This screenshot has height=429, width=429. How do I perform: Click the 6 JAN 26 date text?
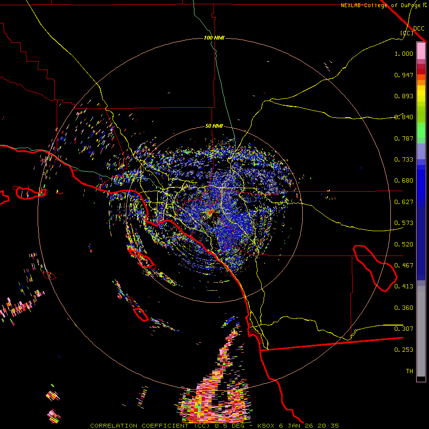(296, 426)
